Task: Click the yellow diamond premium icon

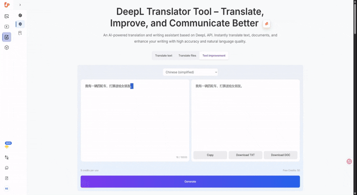Action: (7, 146)
